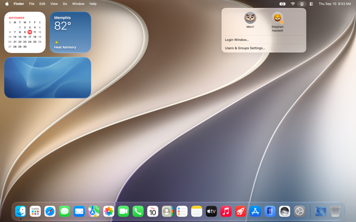Open System Settings from the Dock
Image resolution: width=356 pixels, height=222 pixels.
(x=299, y=211)
